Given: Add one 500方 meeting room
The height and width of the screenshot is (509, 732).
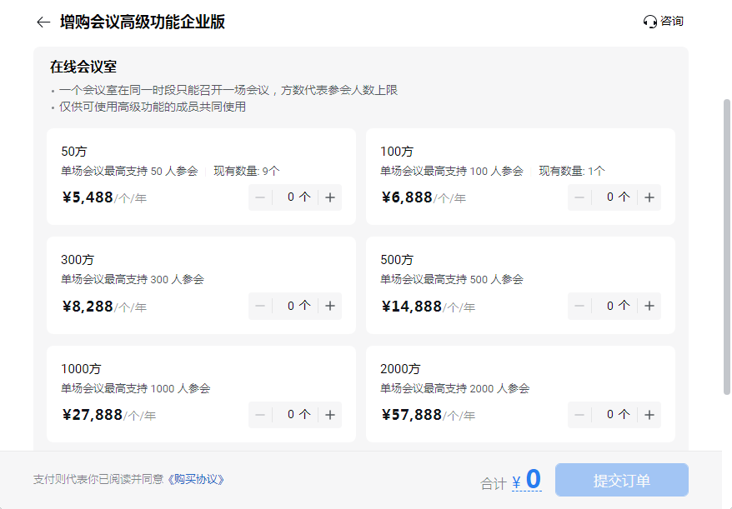Looking at the screenshot, I should click(649, 306).
